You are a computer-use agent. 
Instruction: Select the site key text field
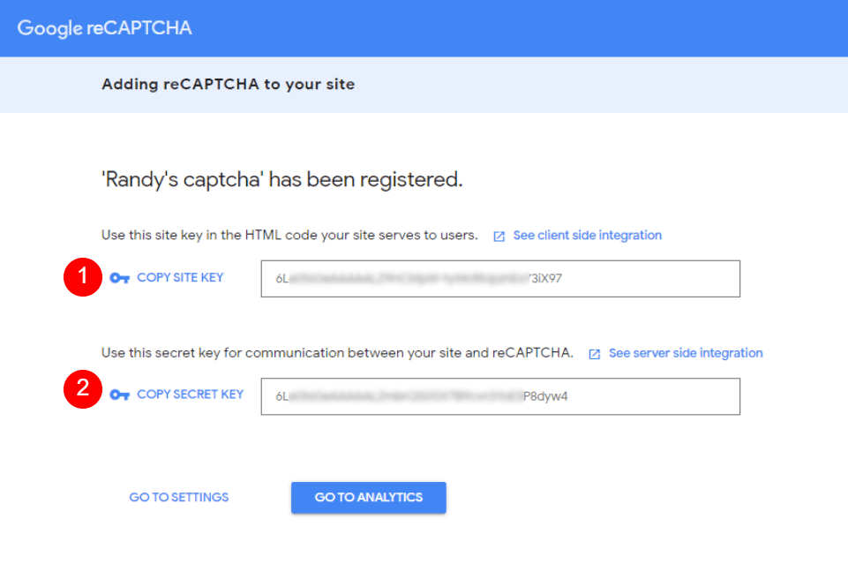pos(499,278)
